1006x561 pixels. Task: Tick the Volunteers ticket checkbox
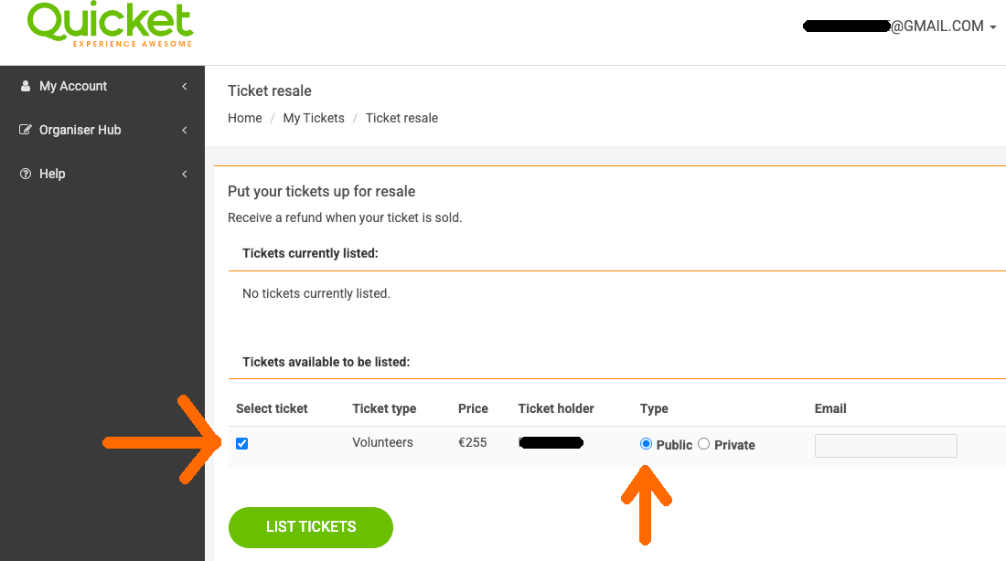pyautogui.click(x=241, y=444)
